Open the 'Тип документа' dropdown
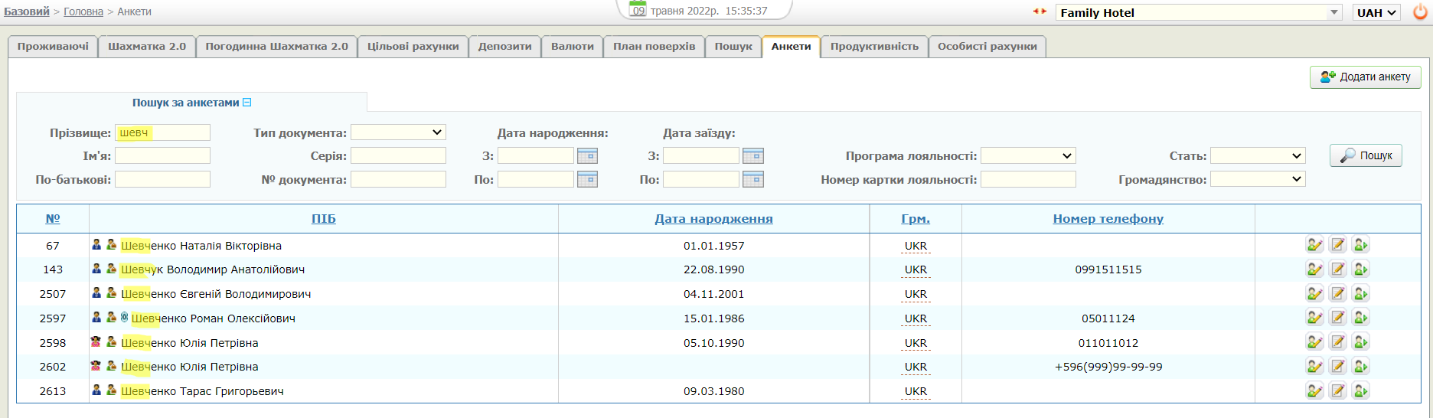The height and width of the screenshot is (418, 1433). pyautogui.click(x=398, y=132)
